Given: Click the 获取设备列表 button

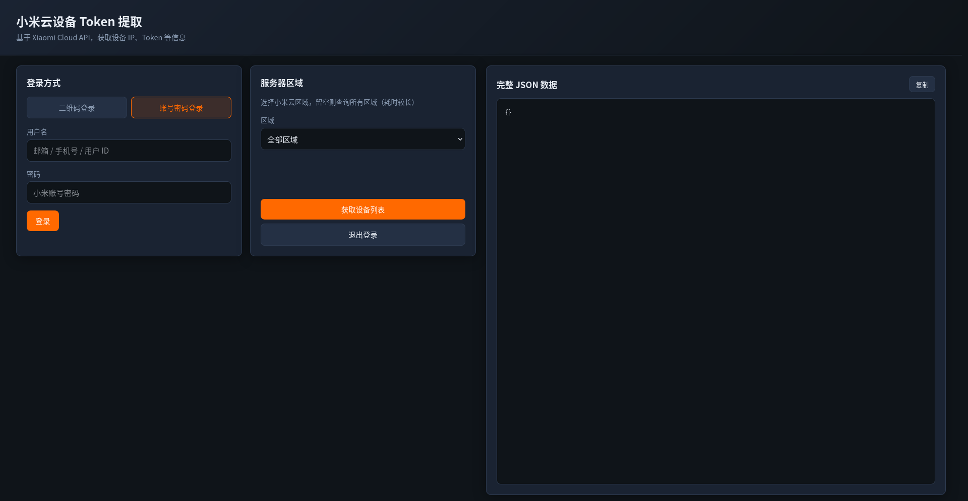Looking at the screenshot, I should coord(363,209).
